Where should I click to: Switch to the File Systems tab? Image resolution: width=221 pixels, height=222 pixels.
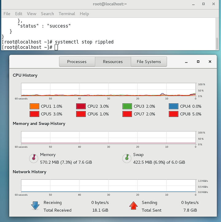tap(149, 62)
